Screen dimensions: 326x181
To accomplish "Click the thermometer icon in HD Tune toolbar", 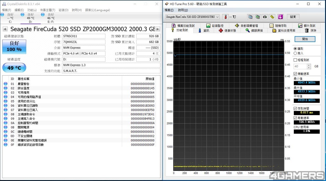I will pos(225,17).
